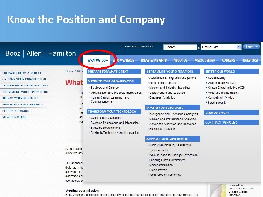
Task: Open View Our Work in sidebar
Action: click(x=14, y=117)
